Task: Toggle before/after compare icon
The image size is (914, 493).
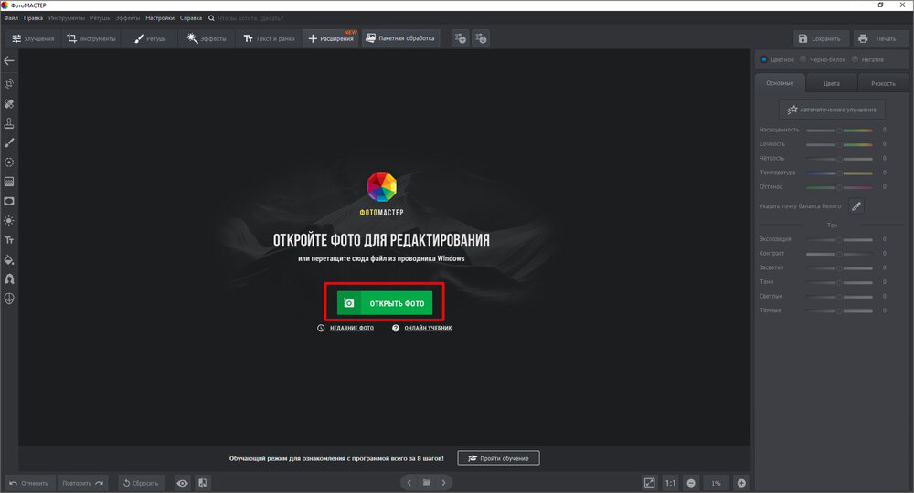Action: tap(202, 483)
